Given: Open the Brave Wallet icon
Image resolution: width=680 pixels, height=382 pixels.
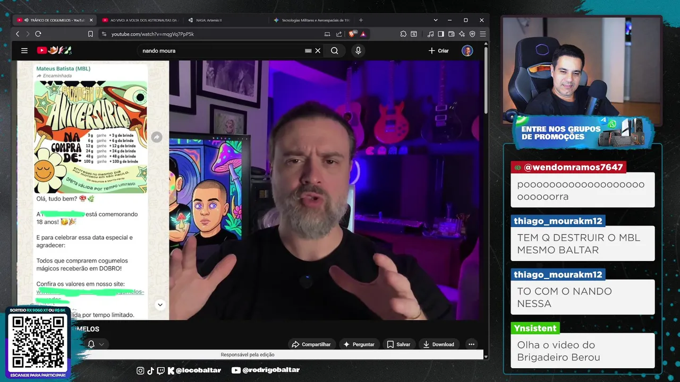Looking at the screenshot, I should click(x=451, y=34).
